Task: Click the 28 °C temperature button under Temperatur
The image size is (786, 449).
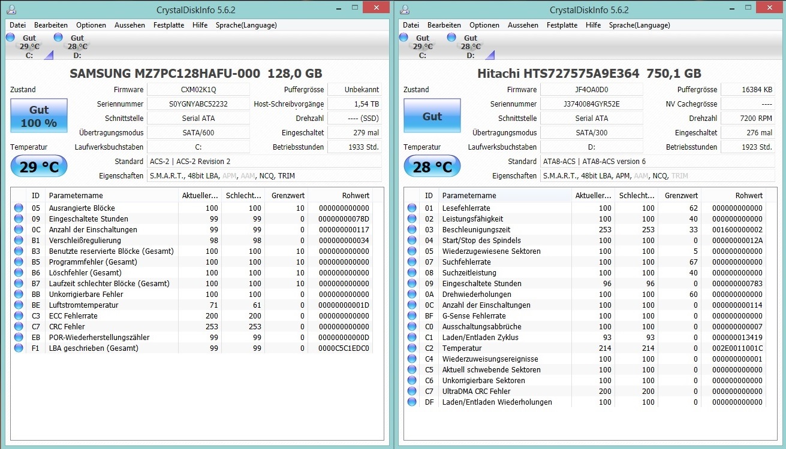Action: (x=432, y=167)
